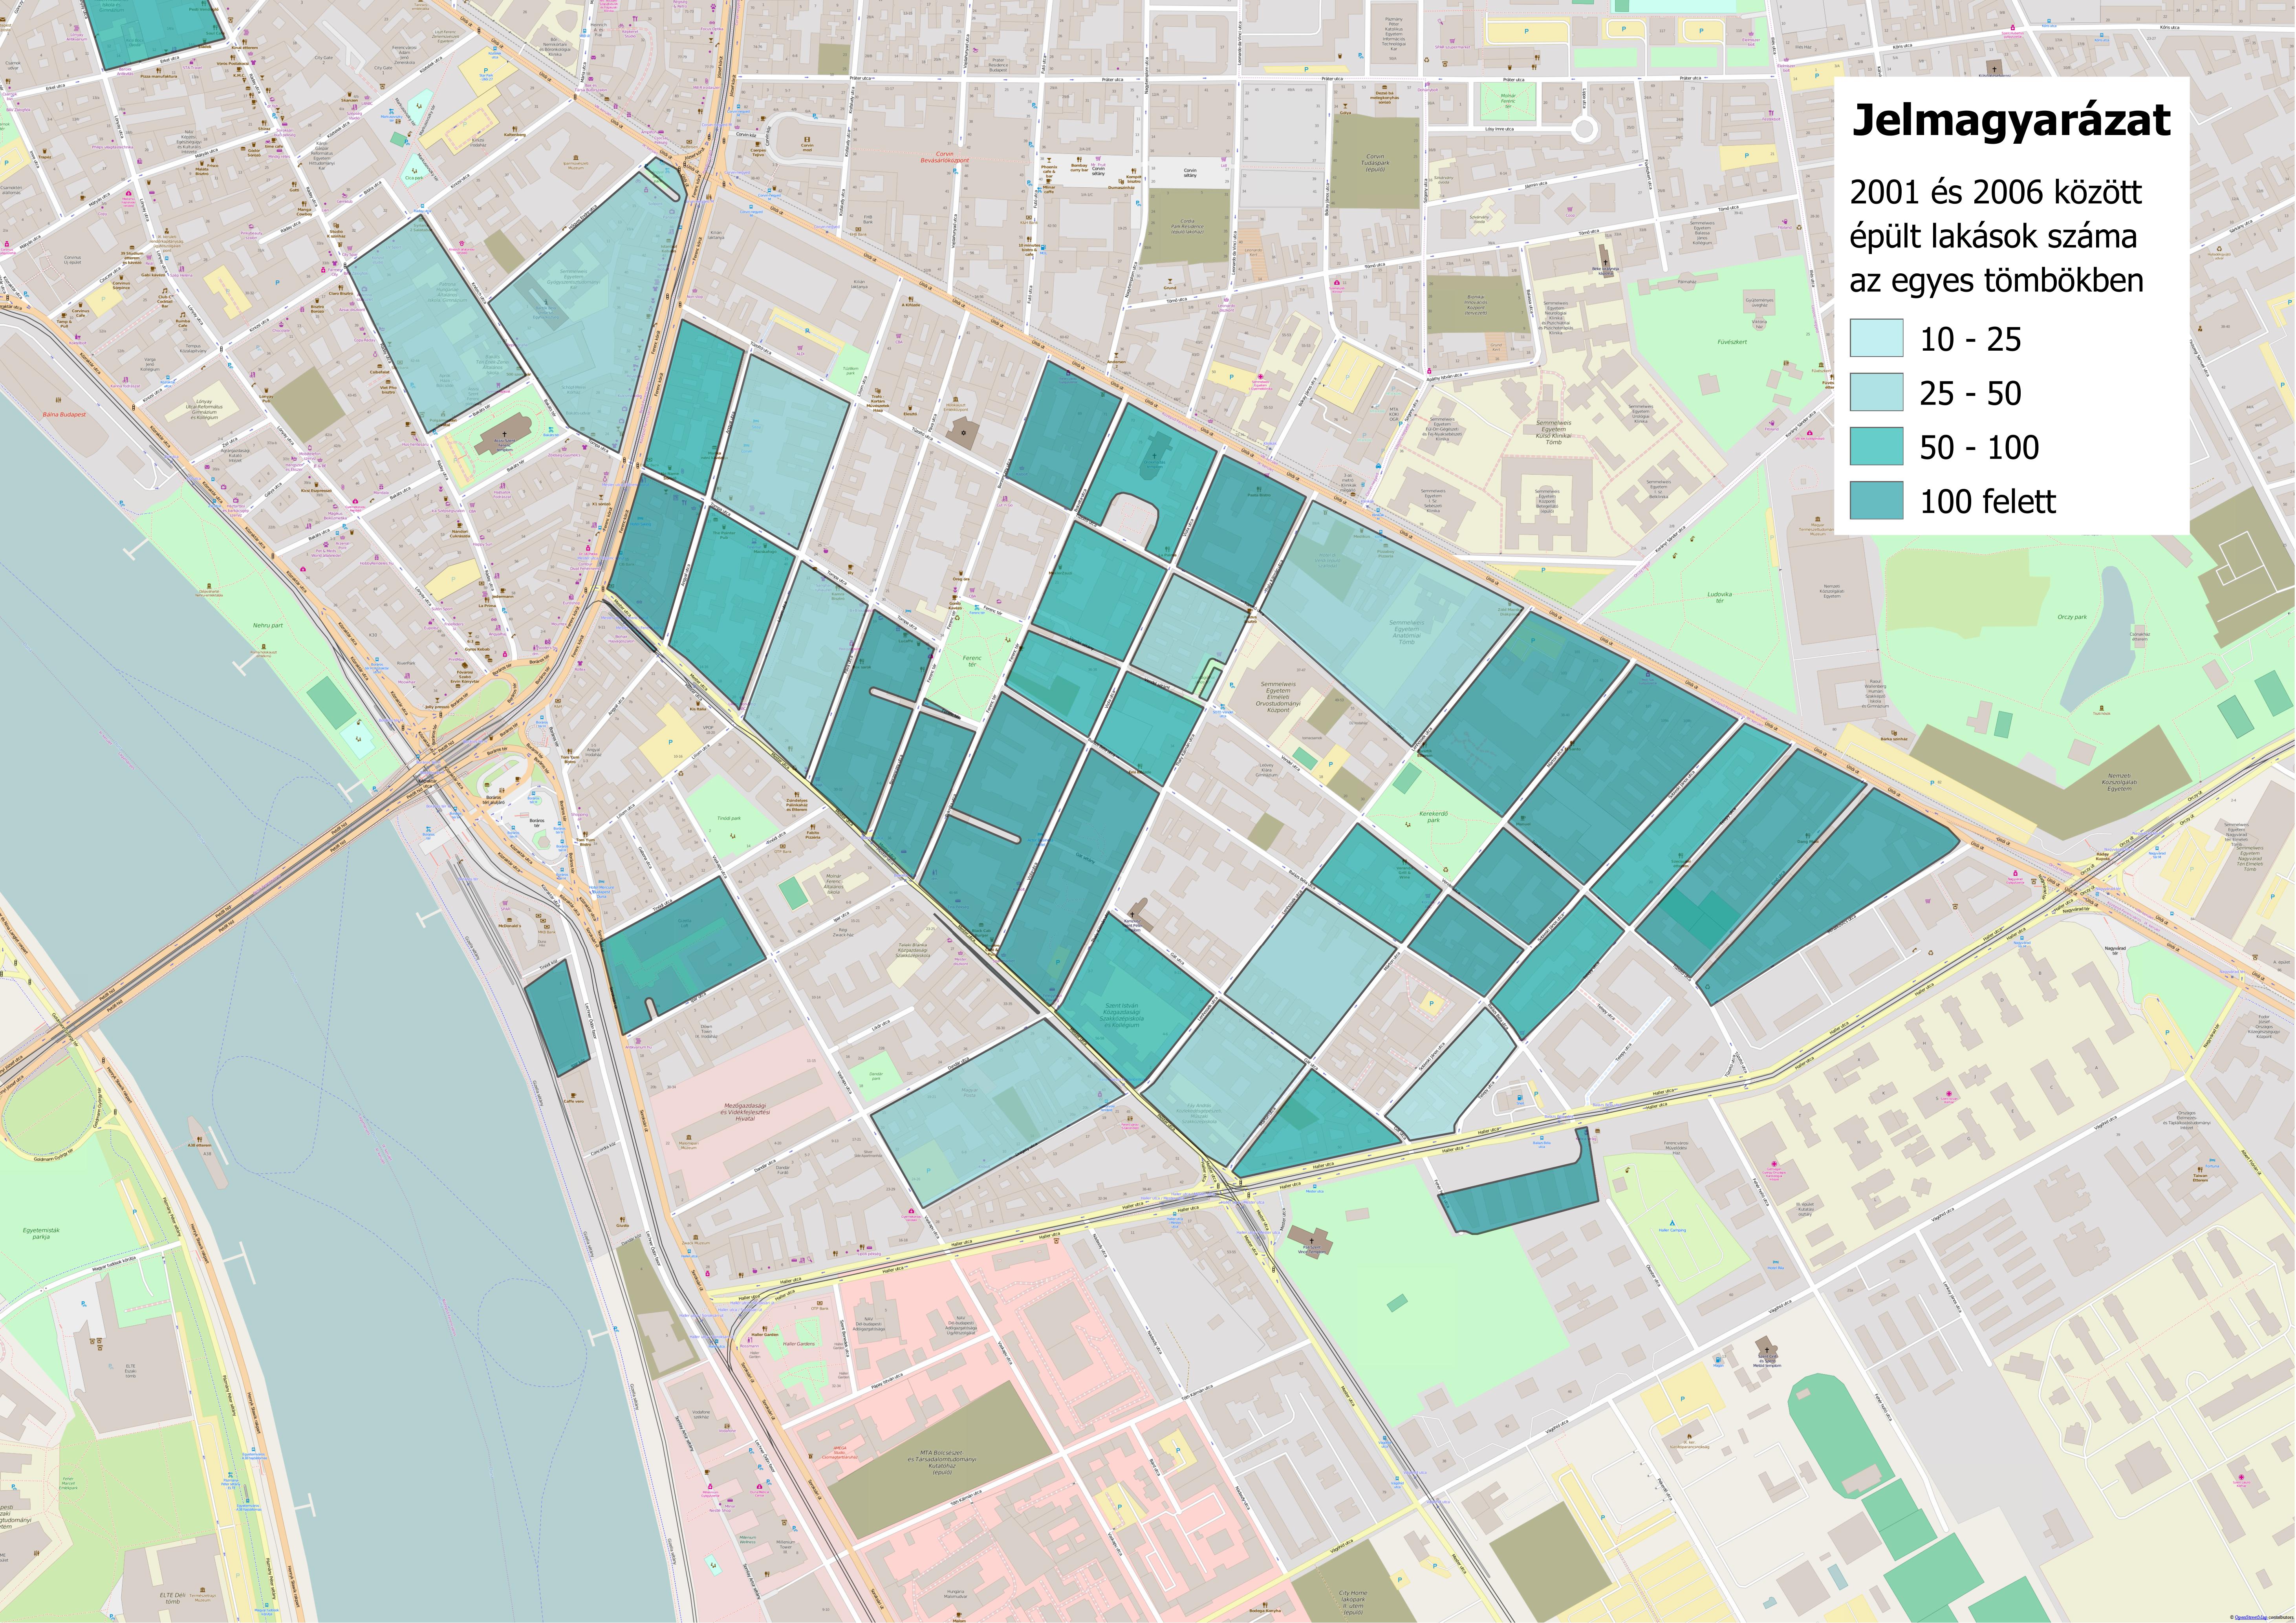Click the 25 - 50 legend color swatch
The width and height of the screenshot is (2296, 1623).
(x=1876, y=392)
